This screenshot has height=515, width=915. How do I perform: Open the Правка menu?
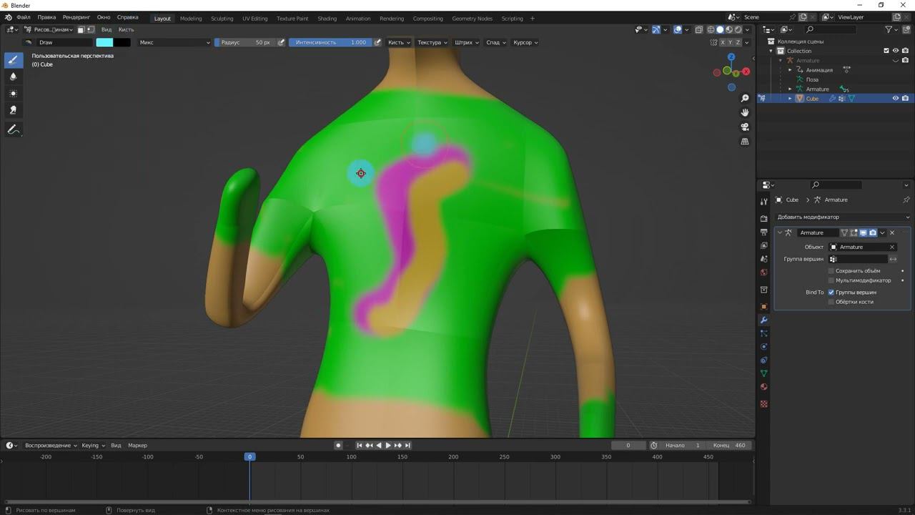coord(46,17)
